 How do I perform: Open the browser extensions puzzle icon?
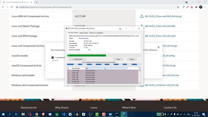(196, 7)
